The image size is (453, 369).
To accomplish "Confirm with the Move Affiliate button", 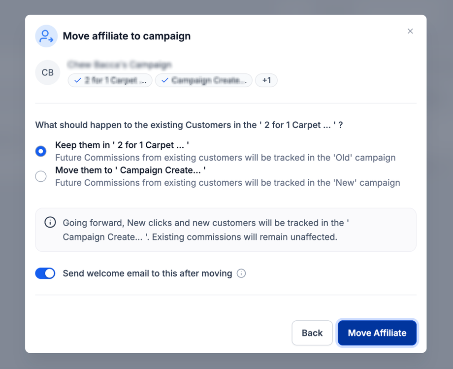I will pyautogui.click(x=377, y=333).
